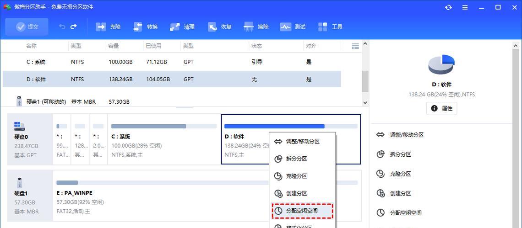522x228 pixels.
Task: Click the 提交 (Apply) button
Action: pos(27,27)
